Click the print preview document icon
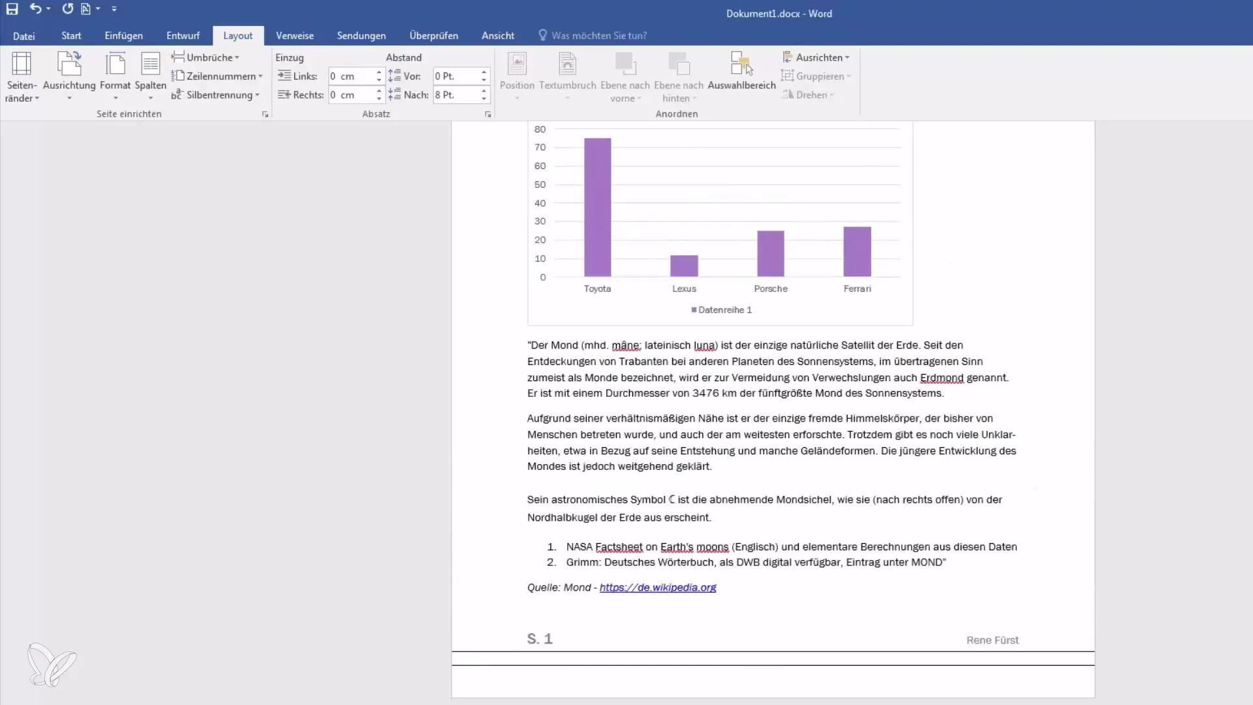The height and width of the screenshot is (705, 1253). [85, 9]
